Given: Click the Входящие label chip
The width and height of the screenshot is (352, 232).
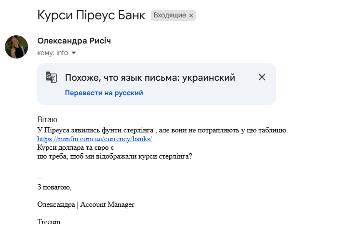Looking at the screenshot, I should coord(170,15).
